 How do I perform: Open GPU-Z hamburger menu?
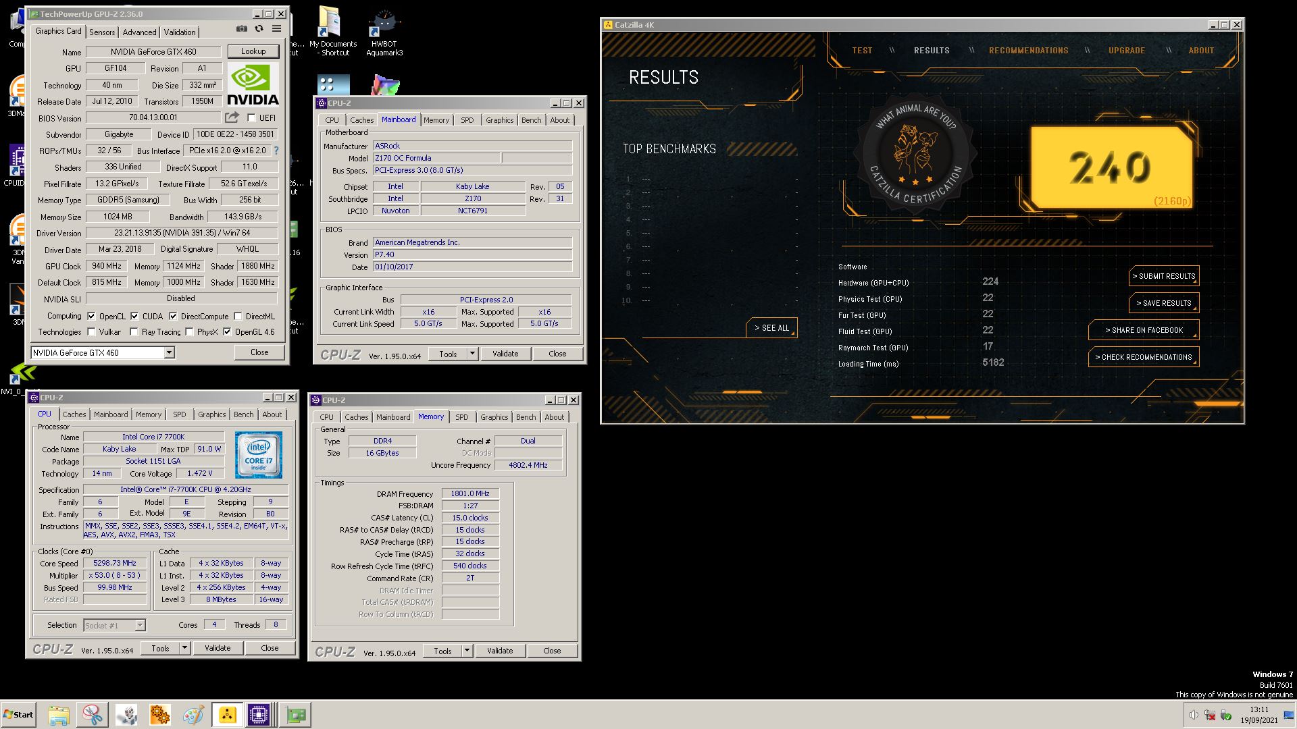[276, 29]
